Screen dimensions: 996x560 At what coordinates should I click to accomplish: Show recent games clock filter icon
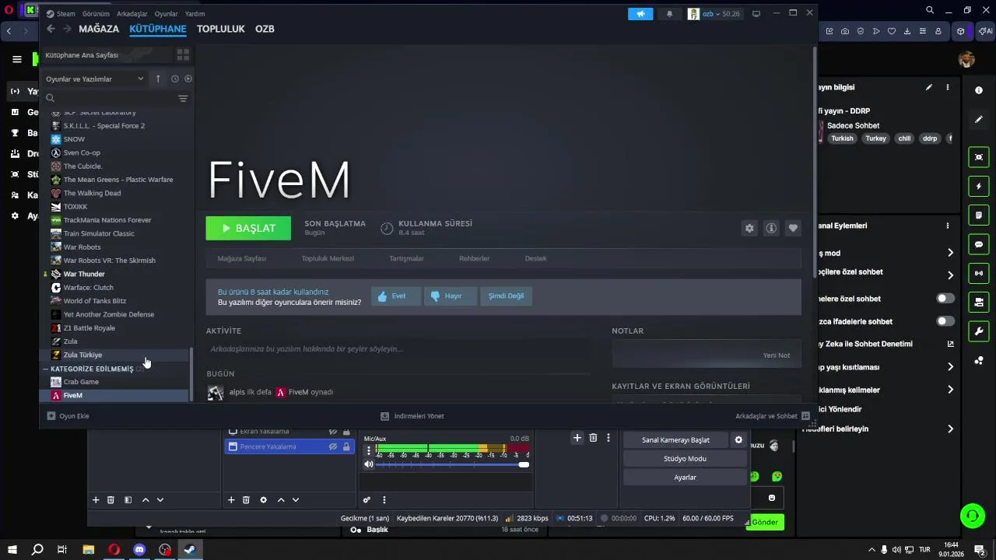click(x=175, y=79)
